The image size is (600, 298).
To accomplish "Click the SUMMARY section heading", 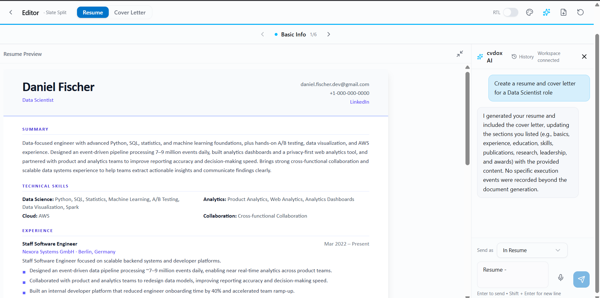I will (35, 129).
